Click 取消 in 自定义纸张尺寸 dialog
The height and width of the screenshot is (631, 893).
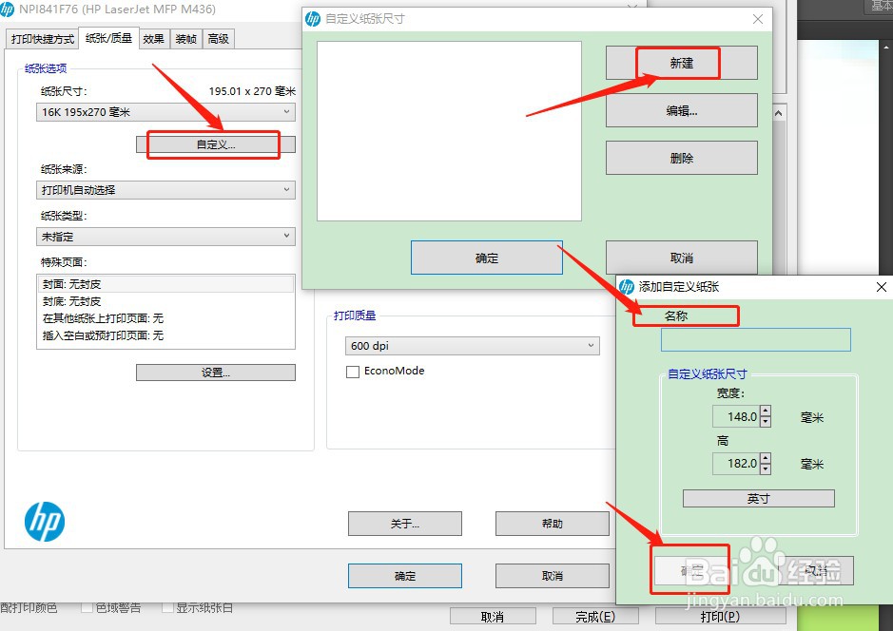point(682,258)
